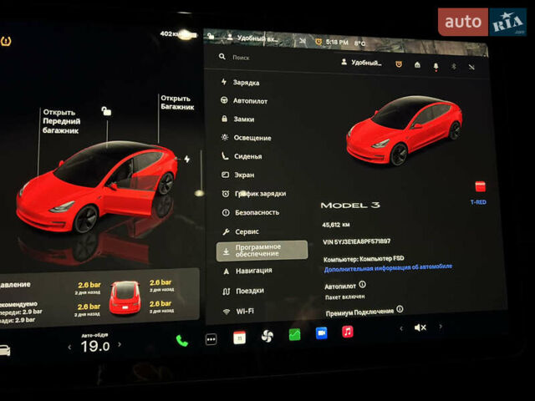Open front trunk (Открыть Передний багажник)
This screenshot has height=401, width=535.
click(x=60, y=121)
